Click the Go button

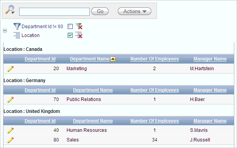coord(100,11)
